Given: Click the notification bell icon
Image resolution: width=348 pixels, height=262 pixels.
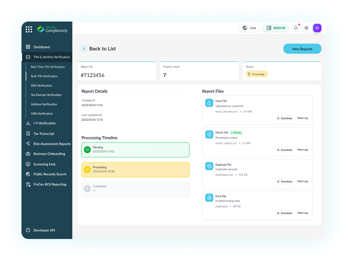Looking at the screenshot, I should (x=296, y=28).
